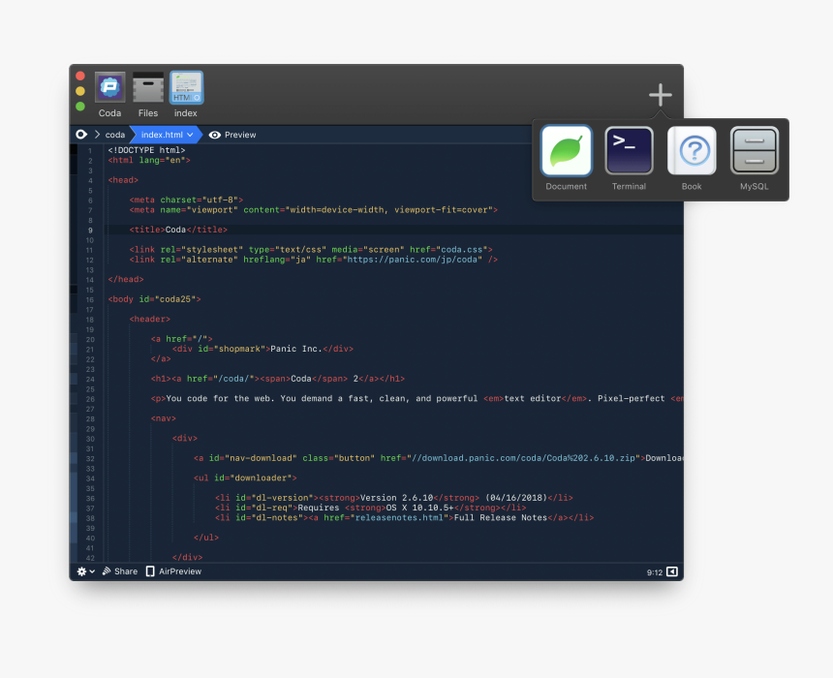Click line number 9 in gutter
The height and width of the screenshot is (678, 833).
click(x=90, y=231)
